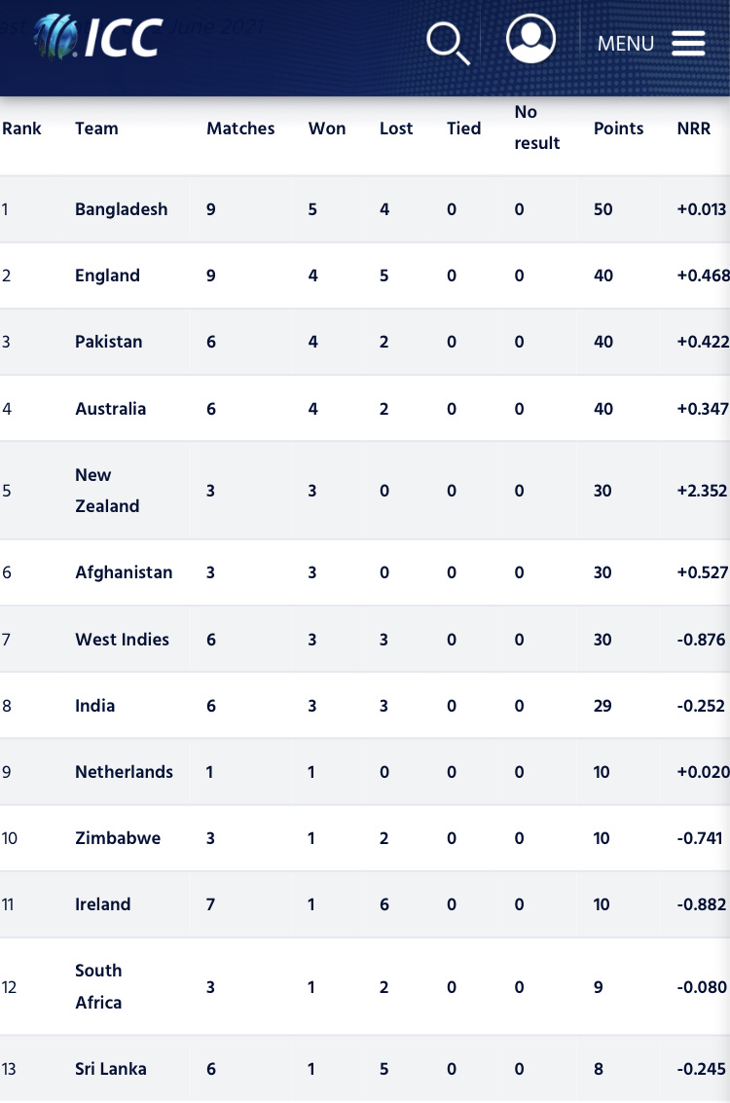Open the search magnifier icon
The image size is (730, 1103).
point(448,43)
